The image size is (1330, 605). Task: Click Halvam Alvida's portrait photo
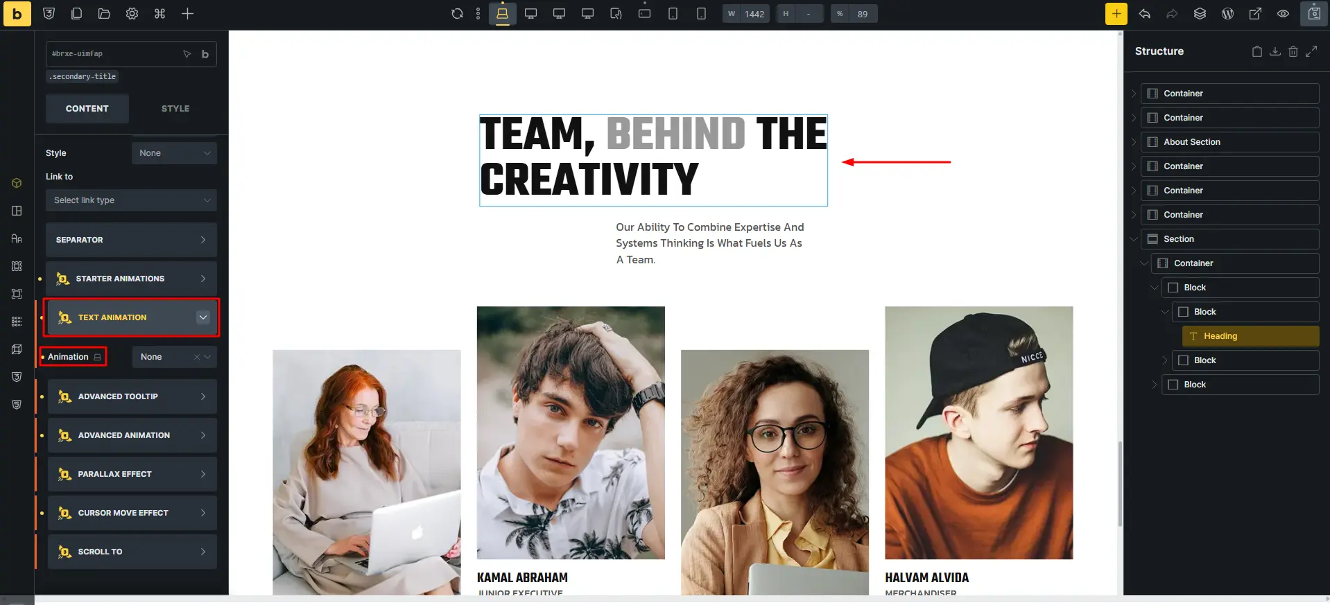point(978,433)
